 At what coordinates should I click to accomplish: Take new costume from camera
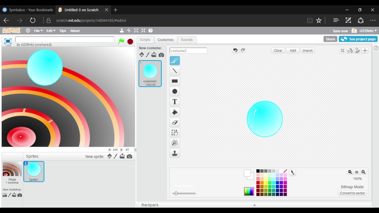161,55
